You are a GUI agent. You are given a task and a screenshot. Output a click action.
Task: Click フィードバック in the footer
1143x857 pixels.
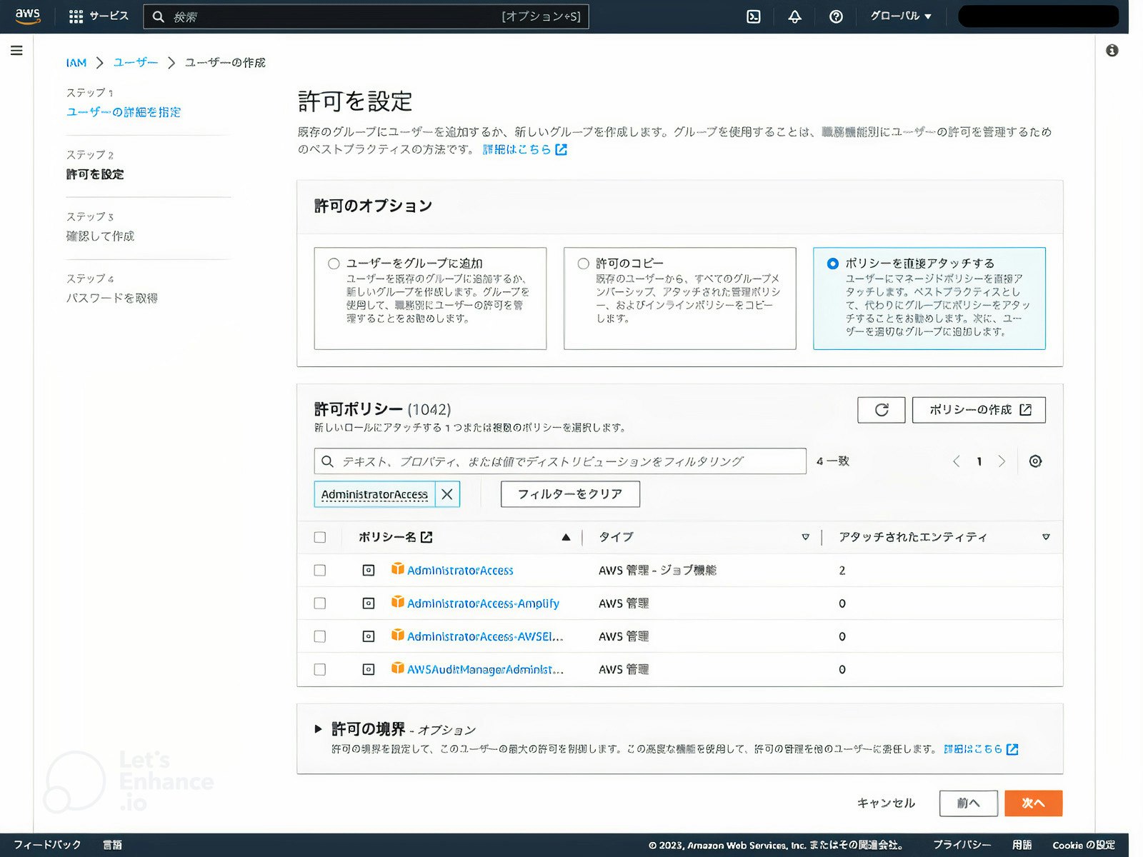(x=47, y=845)
